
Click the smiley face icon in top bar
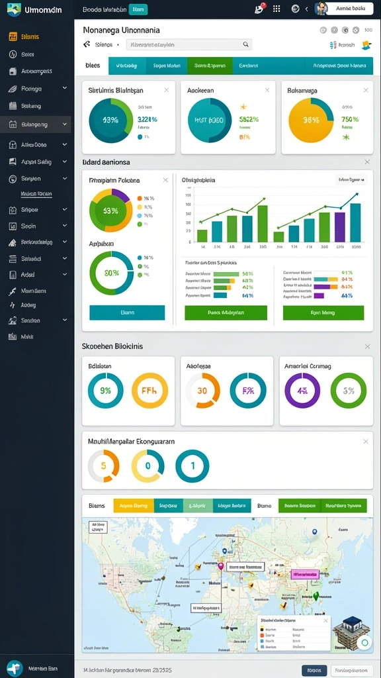tap(296, 9)
